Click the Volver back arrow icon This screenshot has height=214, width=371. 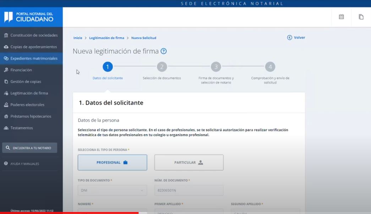(x=290, y=38)
